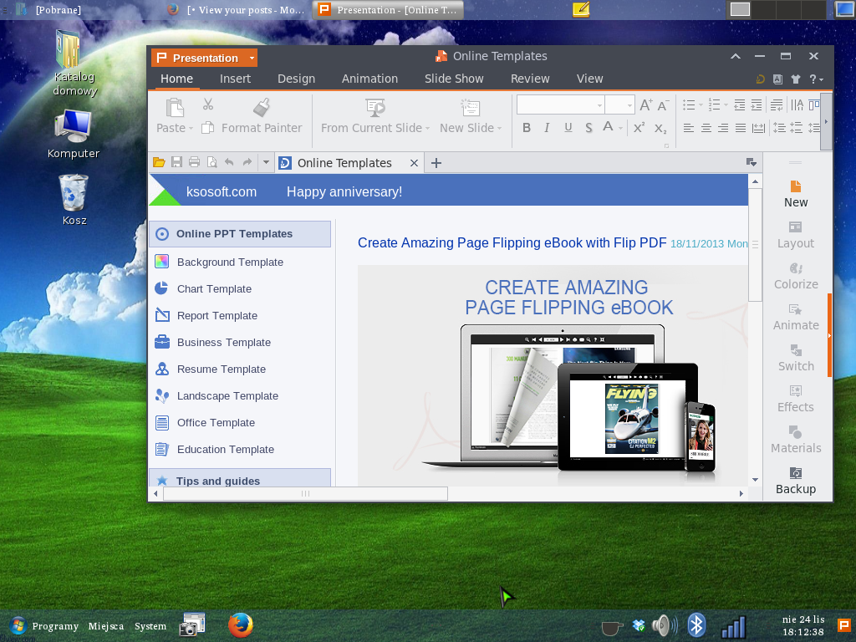The height and width of the screenshot is (642, 856).
Task: Justify text alignment
Action: (741, 128)
